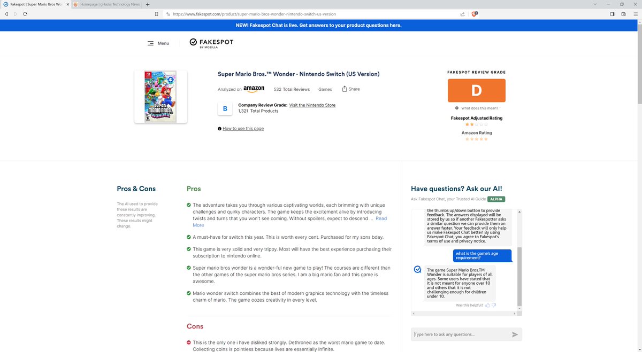
Task: Toggle the browser sidebar panel
Action: (612, 14)
